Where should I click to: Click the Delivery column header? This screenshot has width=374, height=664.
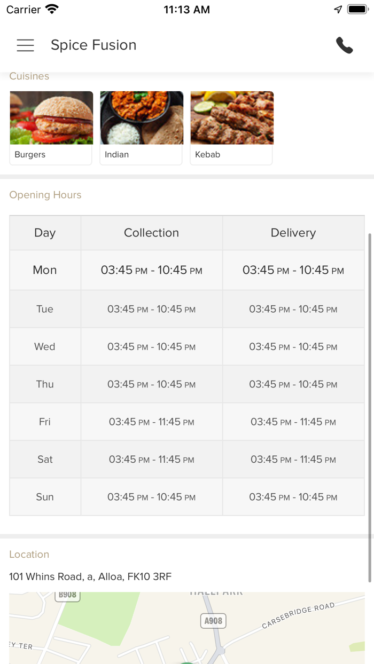293,233
